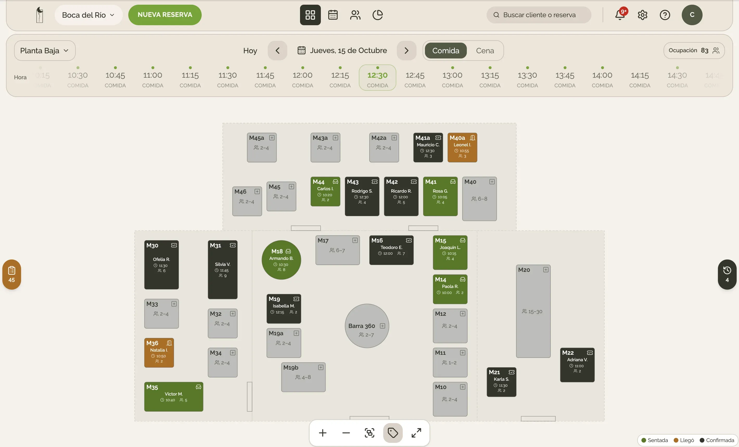
Task: Open the customers list icon
Action: click(355, 15)
